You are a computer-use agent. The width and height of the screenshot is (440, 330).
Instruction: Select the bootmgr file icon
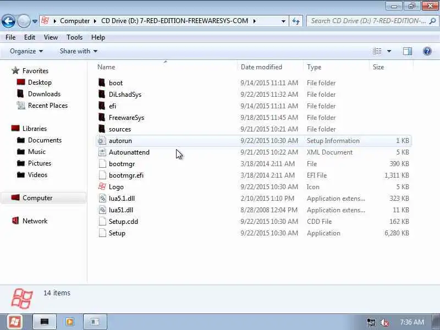102,163
